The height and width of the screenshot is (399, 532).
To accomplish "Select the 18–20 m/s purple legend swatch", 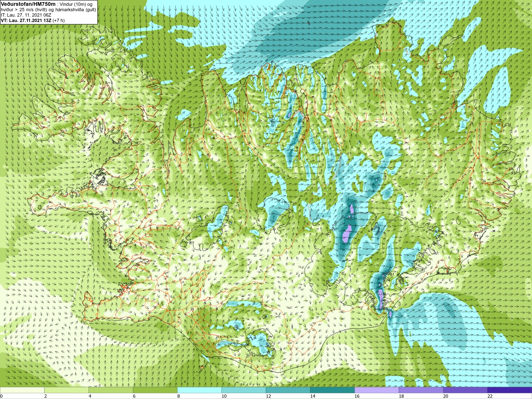I will 421,390.
